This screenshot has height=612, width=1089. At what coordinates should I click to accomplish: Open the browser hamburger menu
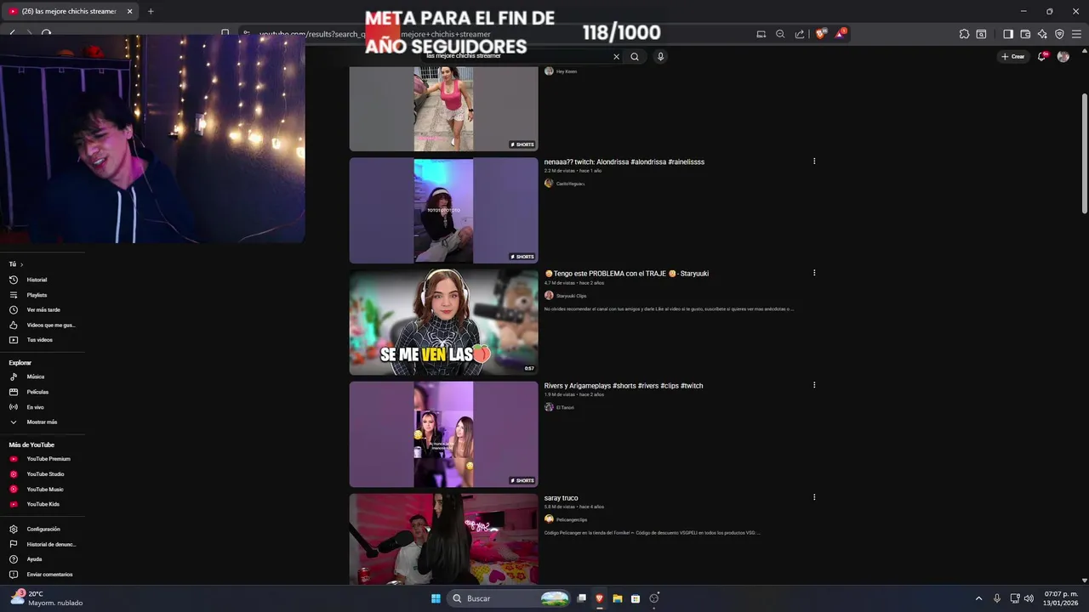[x=1076, y=34]
